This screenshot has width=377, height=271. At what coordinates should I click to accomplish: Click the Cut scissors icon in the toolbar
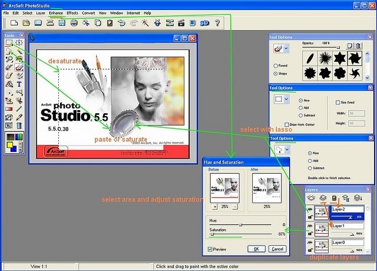[x=86, y=23]
